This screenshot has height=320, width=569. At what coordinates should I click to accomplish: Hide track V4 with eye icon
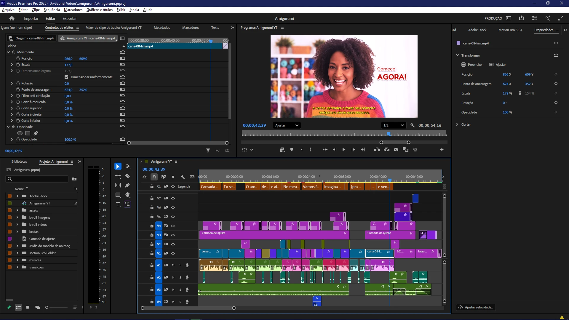coord(173,226)
